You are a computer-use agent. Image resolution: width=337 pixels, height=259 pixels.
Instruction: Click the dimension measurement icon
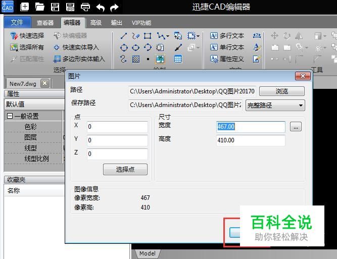click(x=257, y=35)
